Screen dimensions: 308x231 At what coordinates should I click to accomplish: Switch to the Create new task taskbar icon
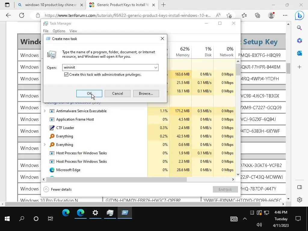coord(125,213)
